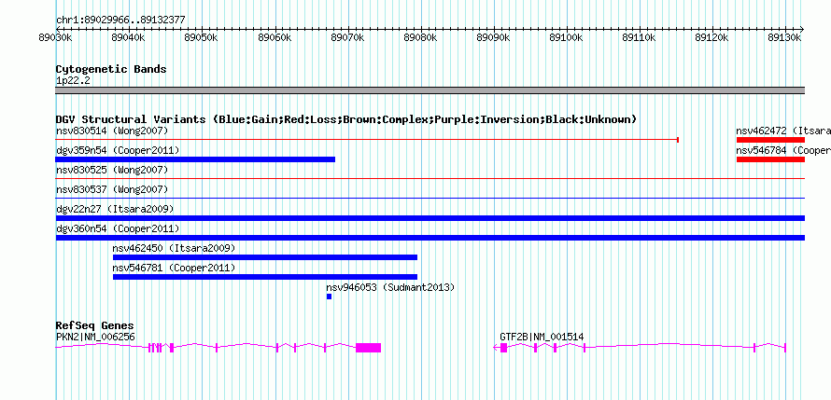The height and width of the screenshot is (400, 831).
Task: Click the nsv830514 (Wong2007) variant label
Action: pyautogui.click(x=112, y=131)
